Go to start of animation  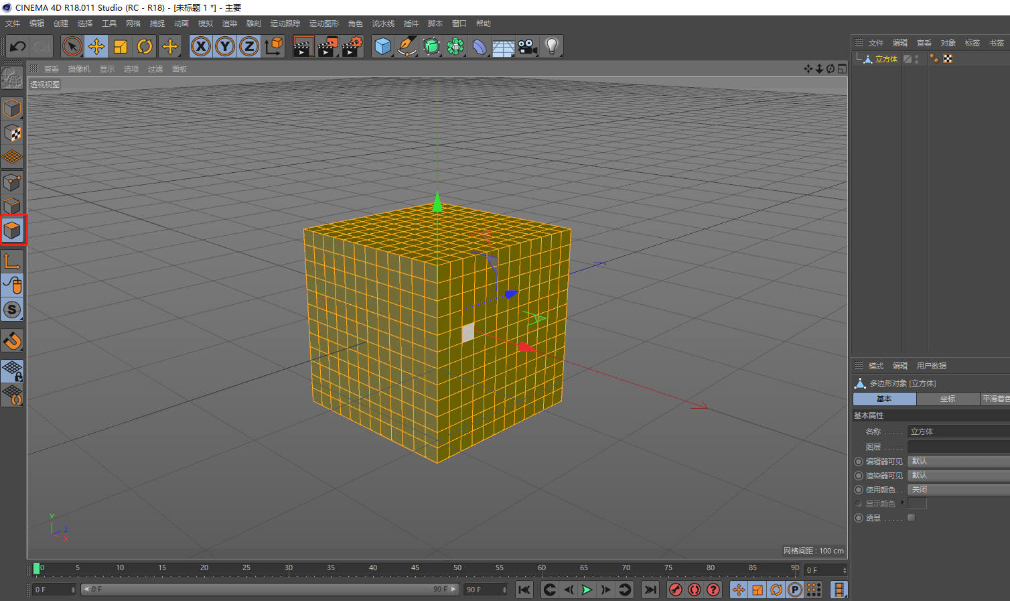(524, 590)
